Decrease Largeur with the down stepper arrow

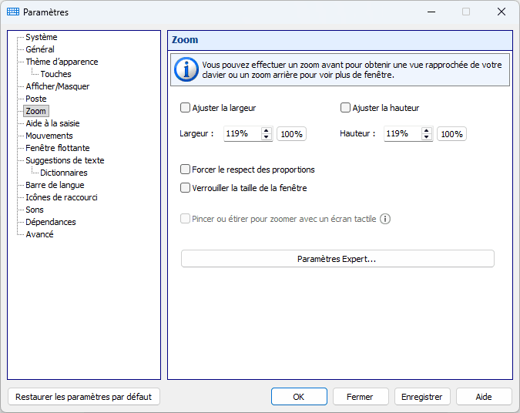[x=266, y=137]
